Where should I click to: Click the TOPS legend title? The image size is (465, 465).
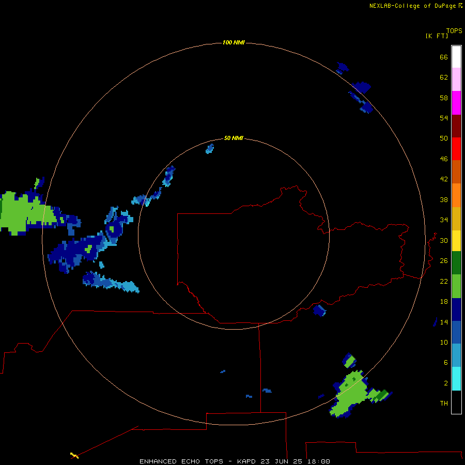point(454,30)
